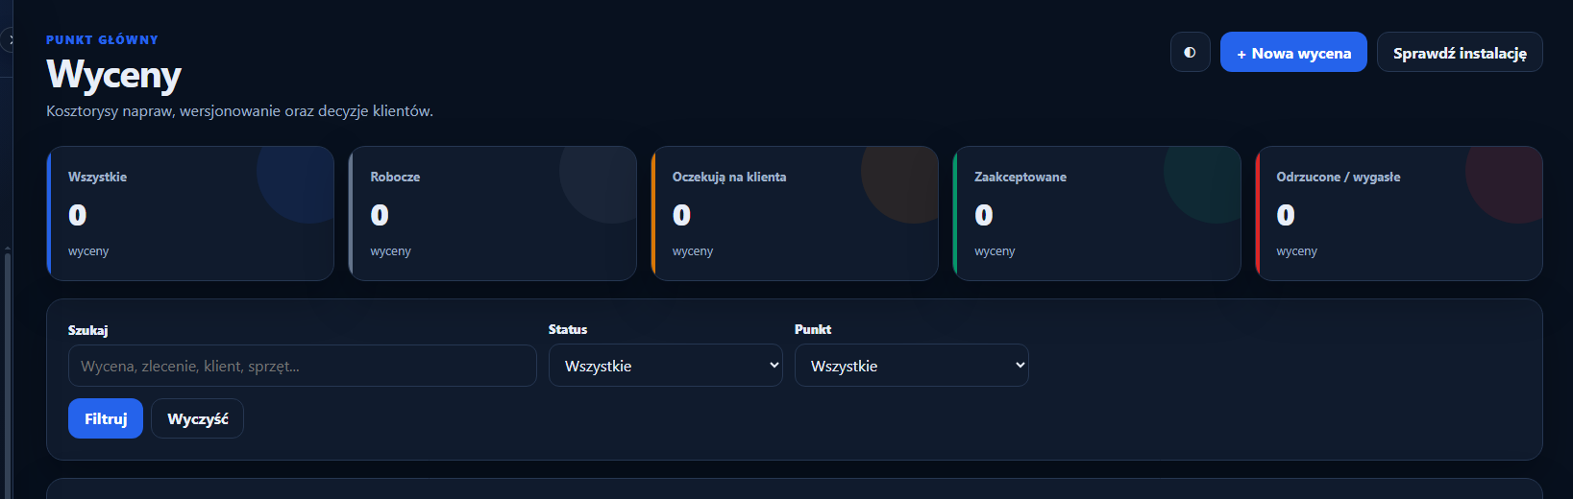Image resolution: width=1573 pixels, height=499 pixels.
Task: Focus the Szukaj search input field
Action: coord(303,366)
